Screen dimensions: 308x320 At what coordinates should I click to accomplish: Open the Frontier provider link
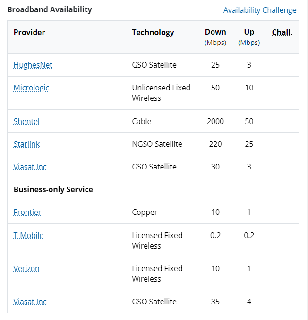pyautogui.click(x=27, y=212)
